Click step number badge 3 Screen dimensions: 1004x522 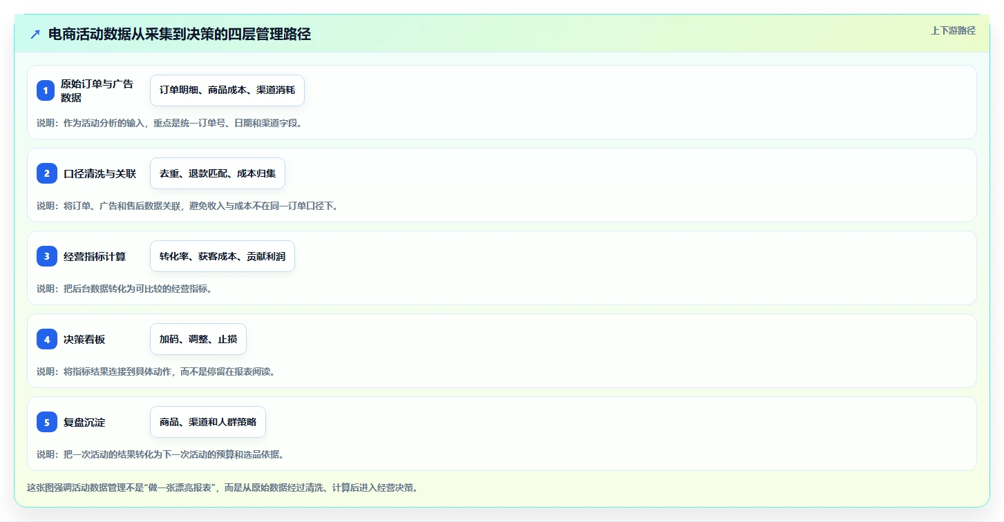coord(47,256)
